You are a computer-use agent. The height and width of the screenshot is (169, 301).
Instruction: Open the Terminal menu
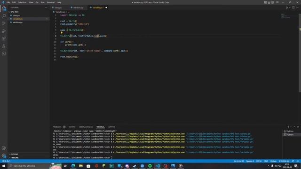[x=50, y=2]
